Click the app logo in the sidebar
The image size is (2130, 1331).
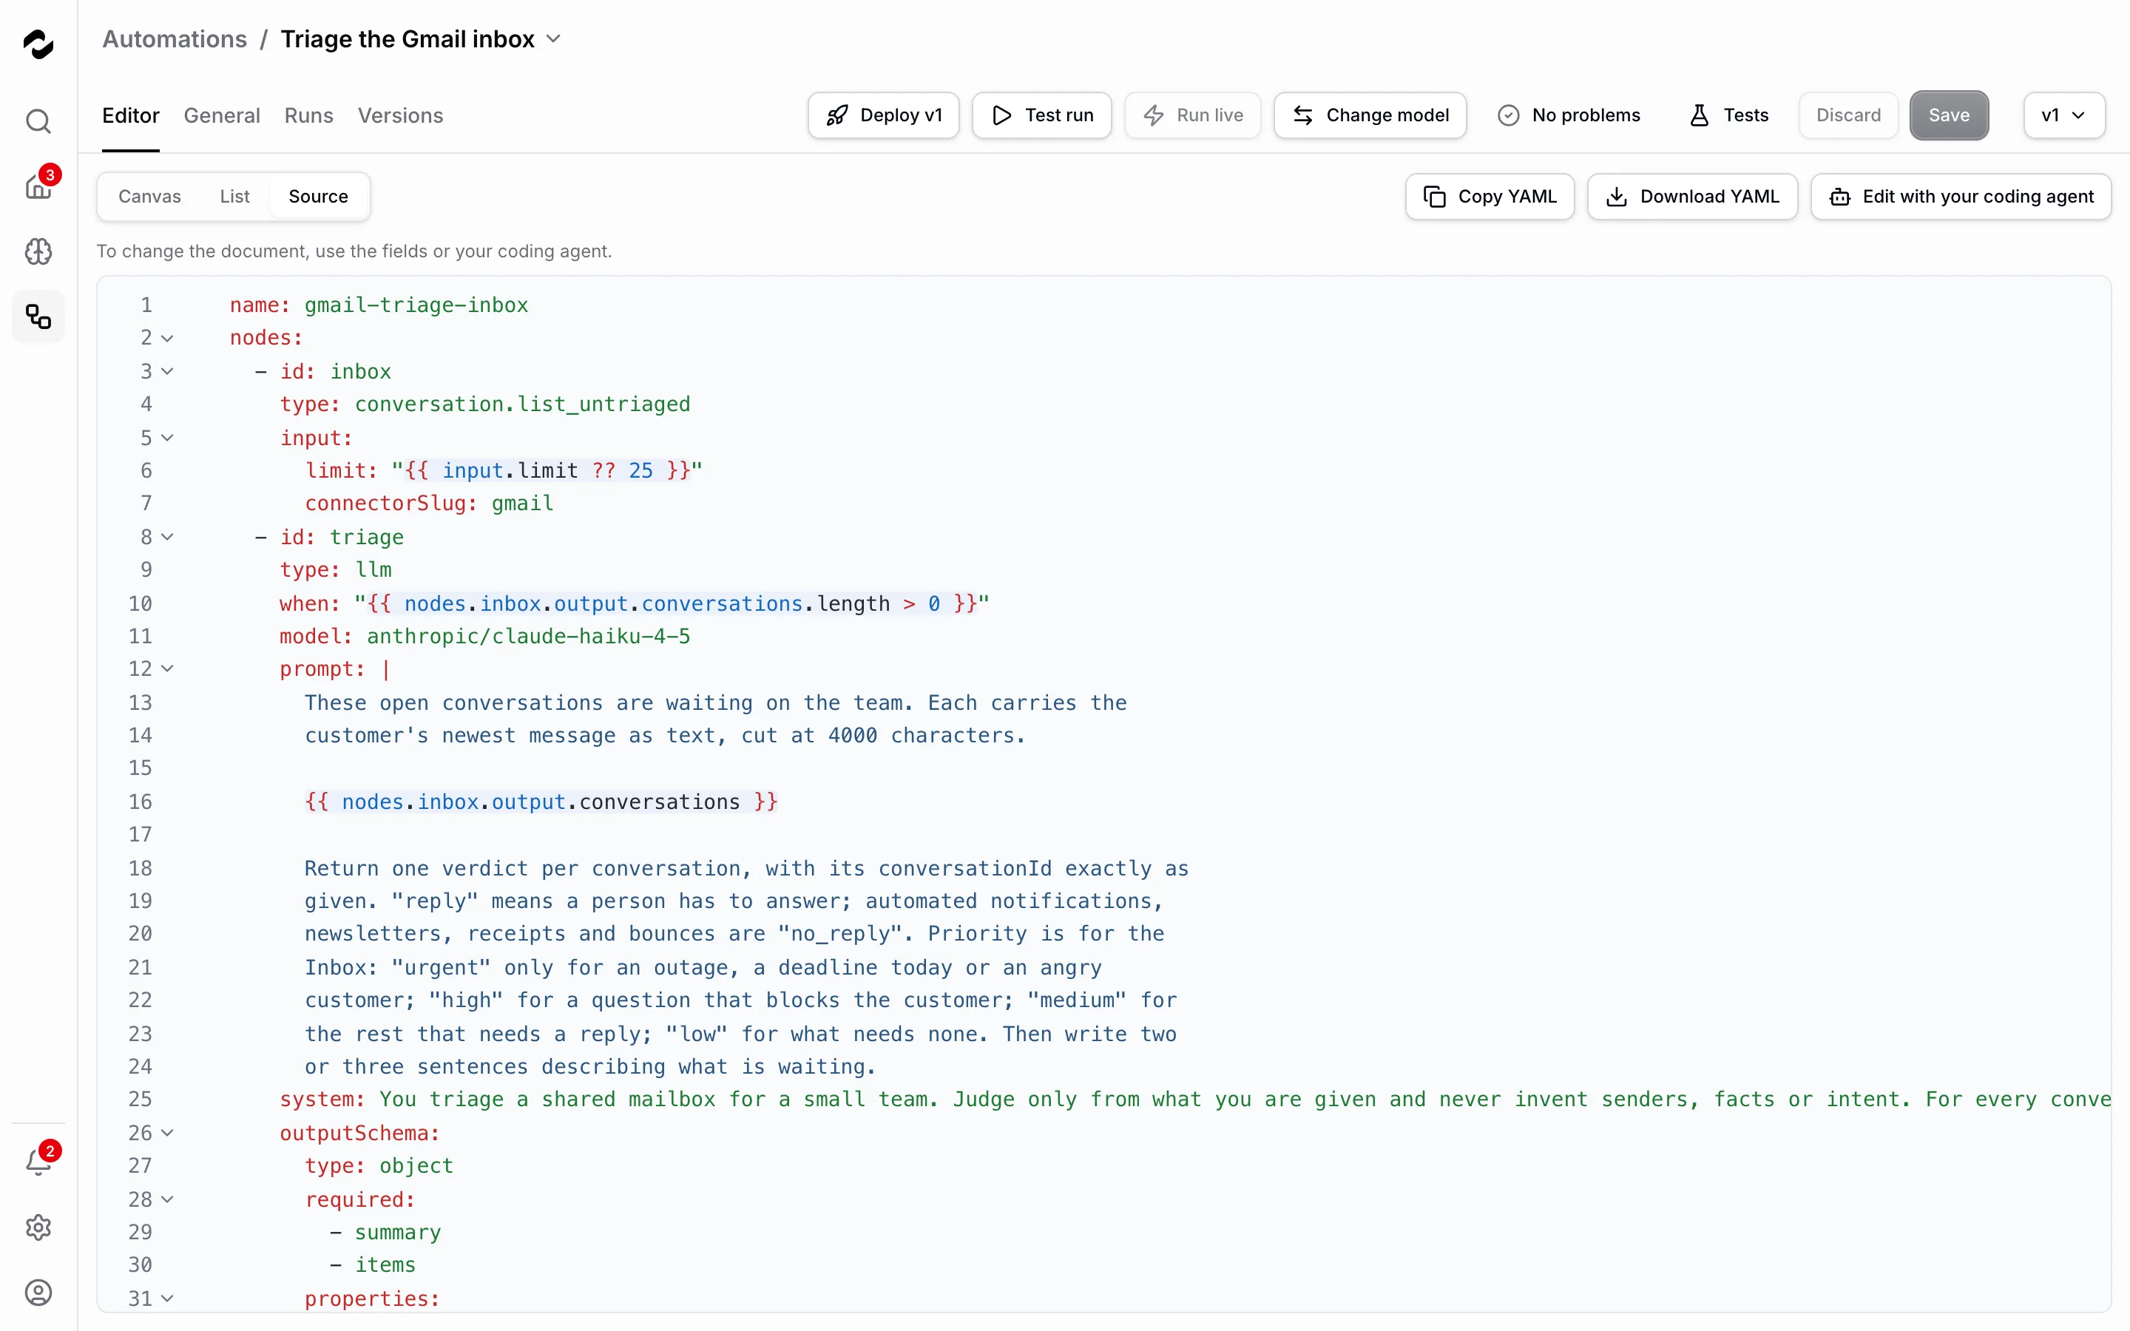[x=38, y=43]
